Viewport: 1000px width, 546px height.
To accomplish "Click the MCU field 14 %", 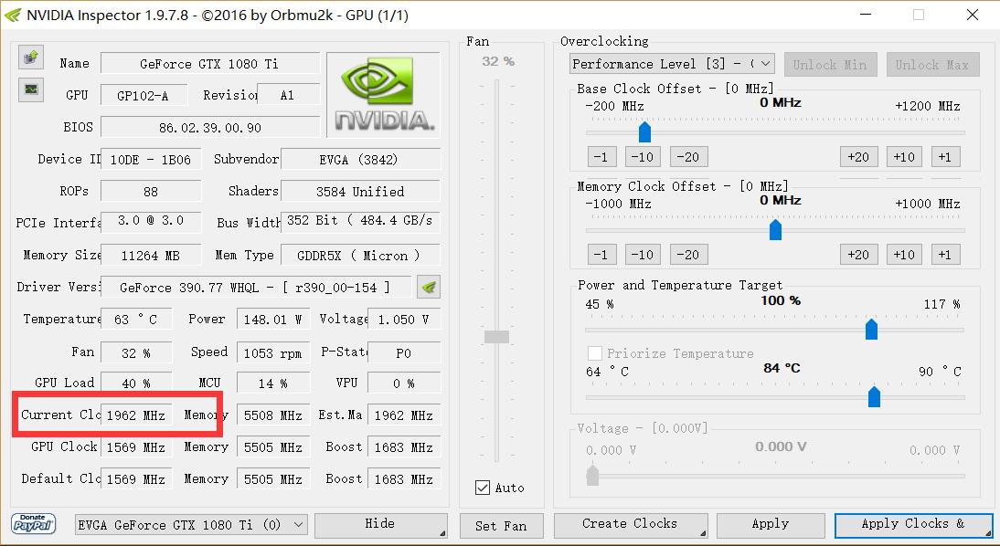I will 273,383.
